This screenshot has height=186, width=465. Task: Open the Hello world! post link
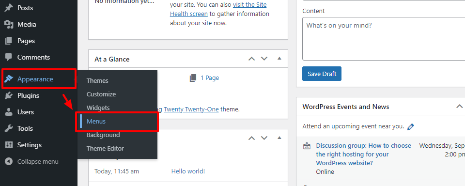(188, 171)
